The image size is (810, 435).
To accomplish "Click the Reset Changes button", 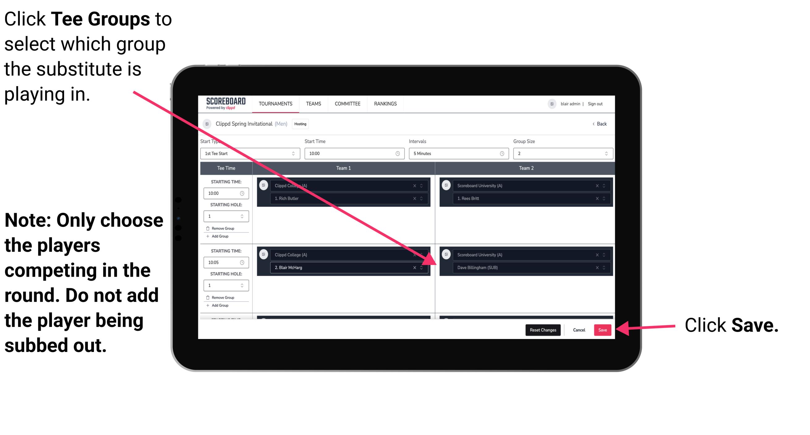I will point(541,329).
